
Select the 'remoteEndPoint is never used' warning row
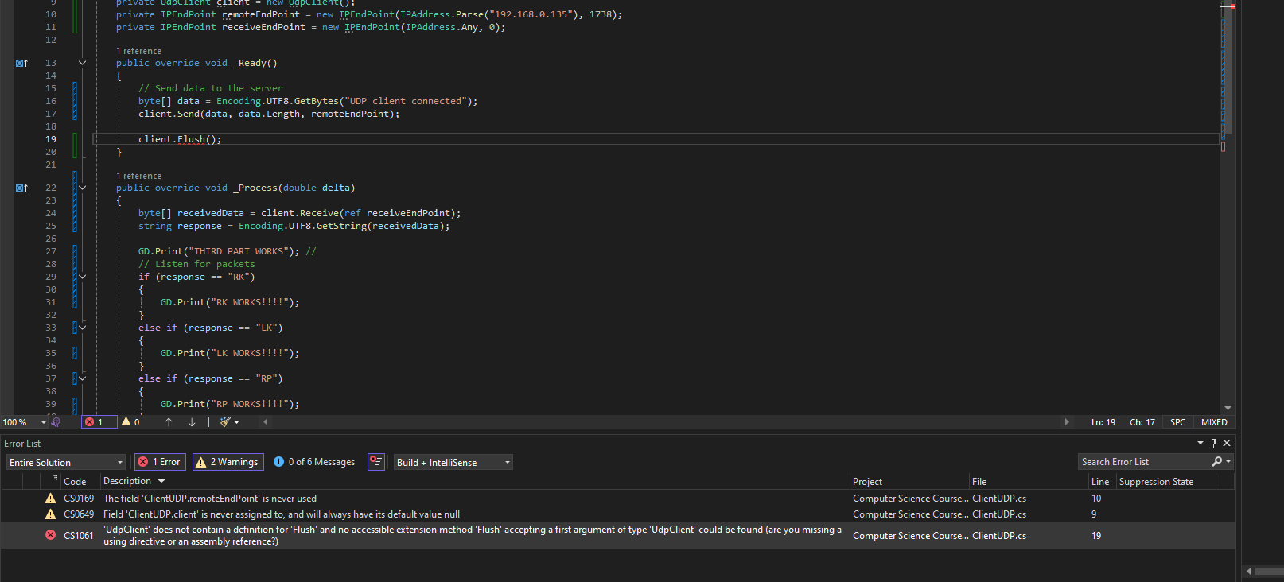[617, 499]
